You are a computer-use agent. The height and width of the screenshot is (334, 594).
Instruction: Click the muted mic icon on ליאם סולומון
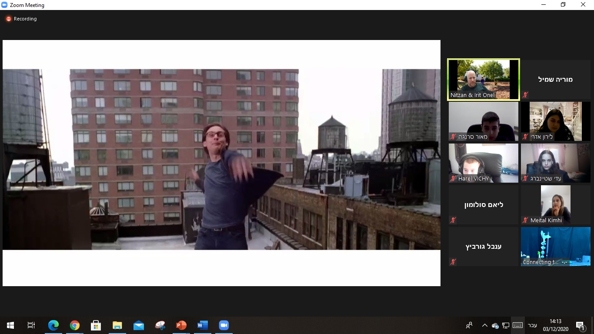click(454, 220)
